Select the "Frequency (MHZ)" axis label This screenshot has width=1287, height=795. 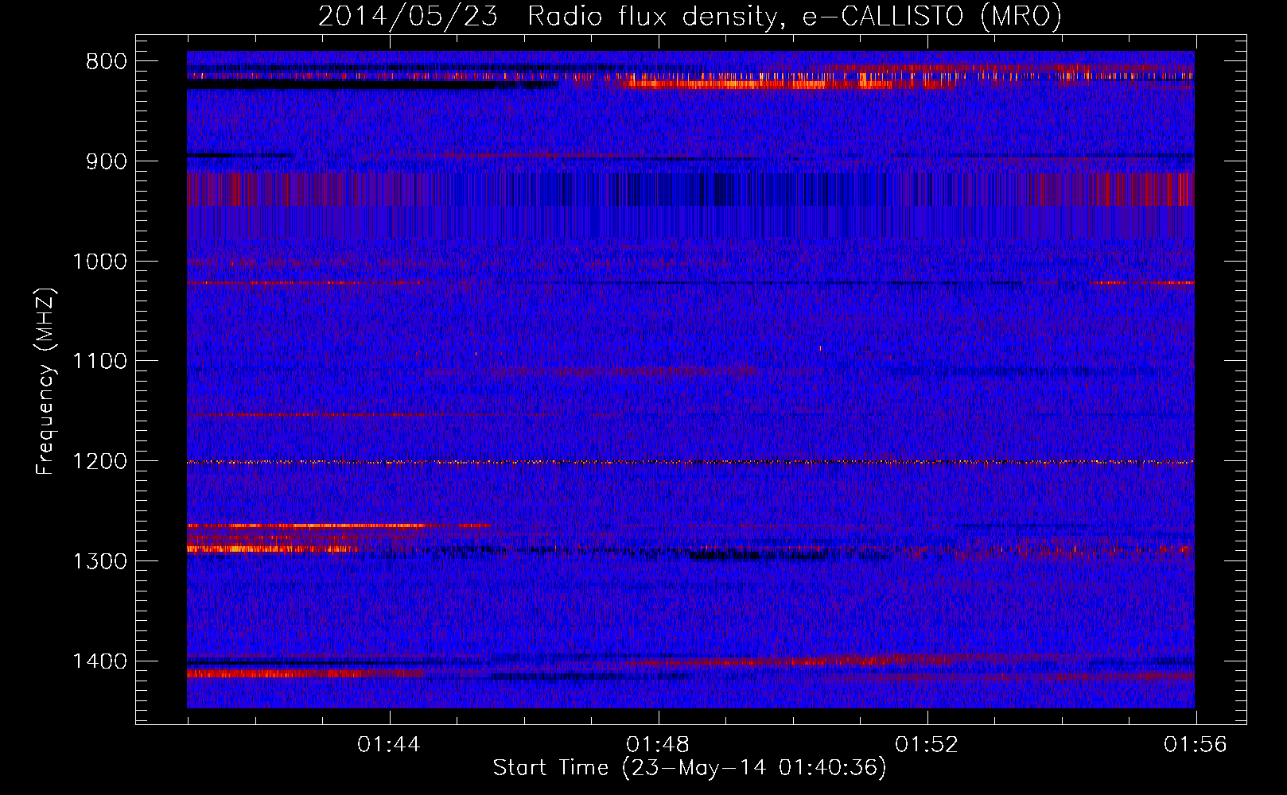point(45,381)
